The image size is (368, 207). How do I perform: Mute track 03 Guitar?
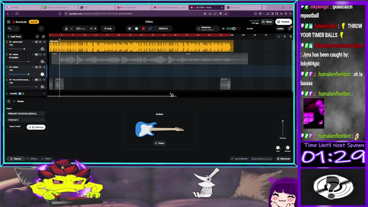point(36,67)
